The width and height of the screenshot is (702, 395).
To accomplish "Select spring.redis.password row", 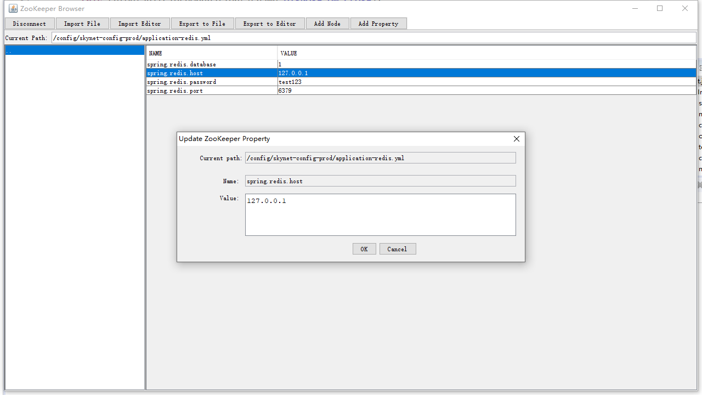I will coord(421,82).
